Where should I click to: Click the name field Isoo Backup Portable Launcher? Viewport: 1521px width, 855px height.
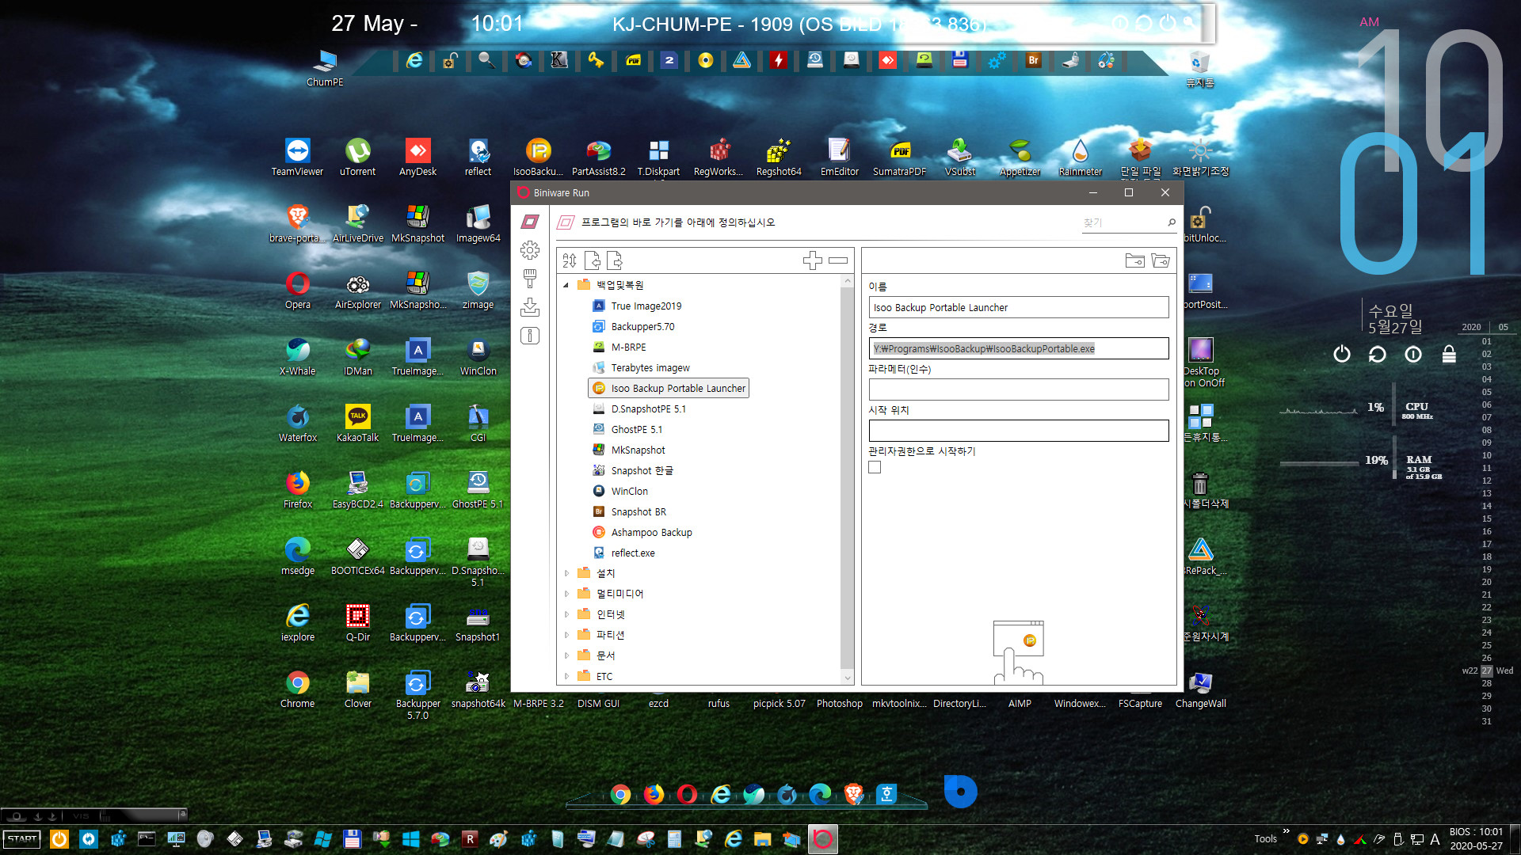[1019, 308]
